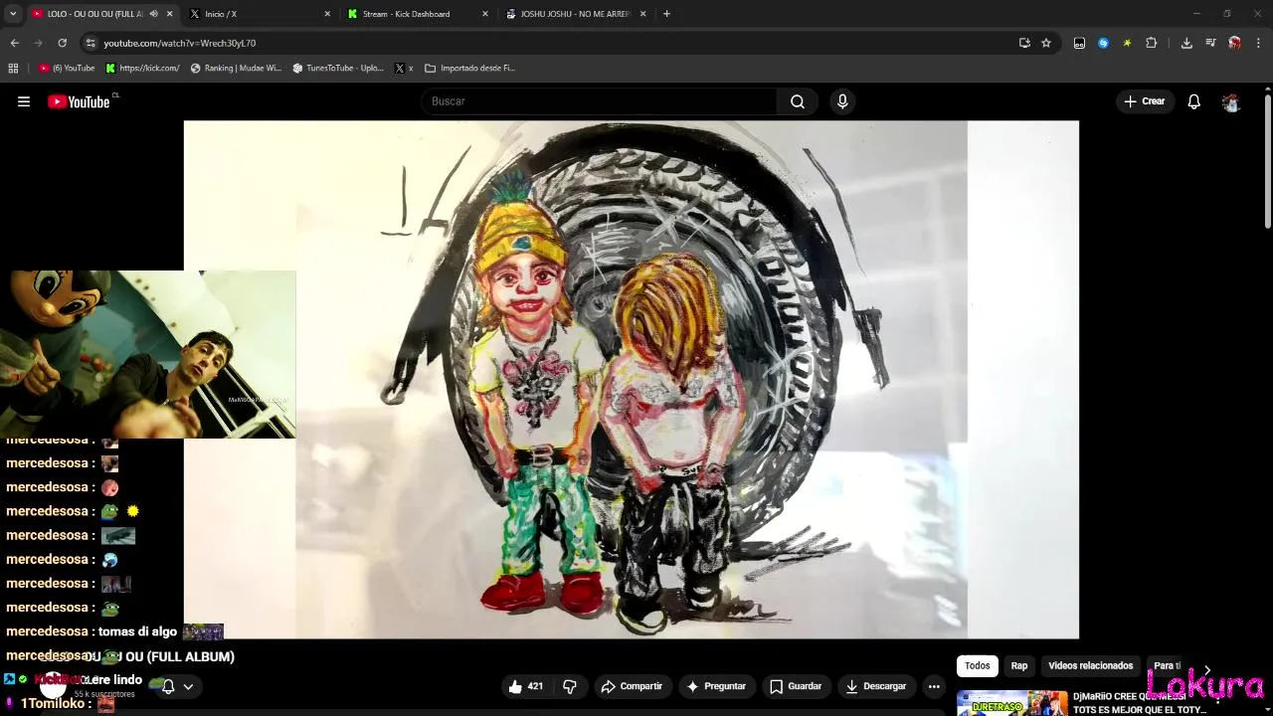Open a new browser tab
The width and height of the screenshot is (1273, 716).
click(x=666, y=14)
